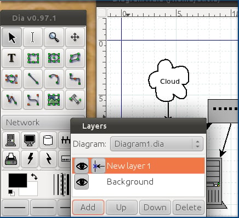Open the line style selector

click(x=43, y=208)
